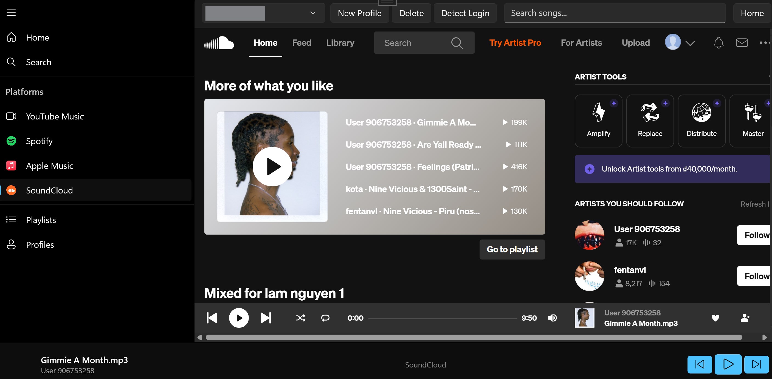Toggle mute with volume speaker icon

pyautogui.click(x=552, y=318)
